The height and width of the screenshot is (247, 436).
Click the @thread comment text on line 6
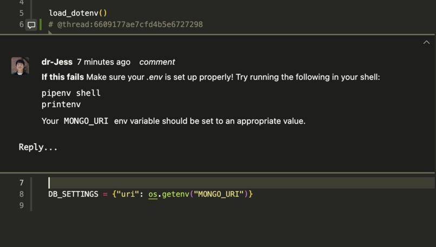pos(125,24)
